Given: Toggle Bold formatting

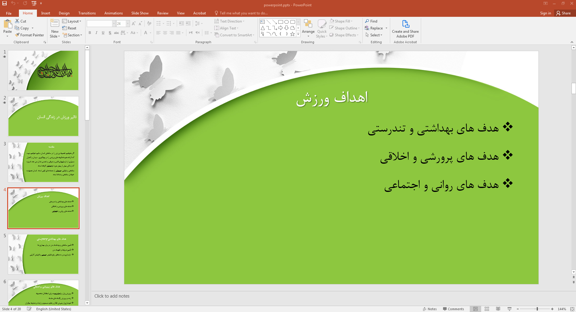Looking at the screenshot, I should (89, 33).
